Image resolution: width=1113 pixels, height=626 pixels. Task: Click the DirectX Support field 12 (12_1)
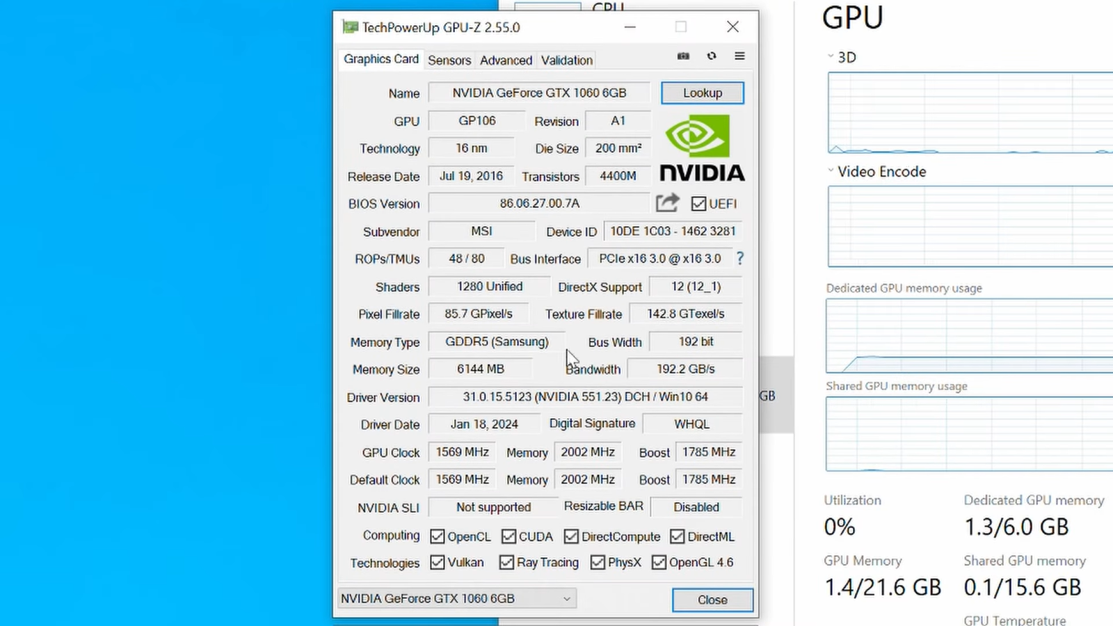[696, 287]
